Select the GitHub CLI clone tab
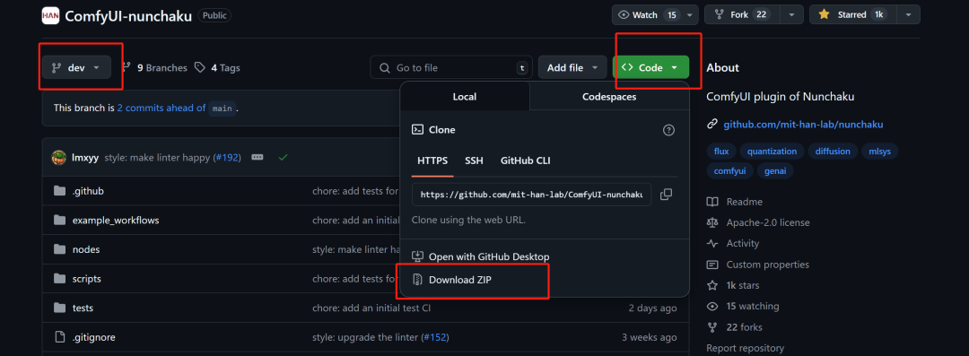The image size is (969, 356). point(525,161)
